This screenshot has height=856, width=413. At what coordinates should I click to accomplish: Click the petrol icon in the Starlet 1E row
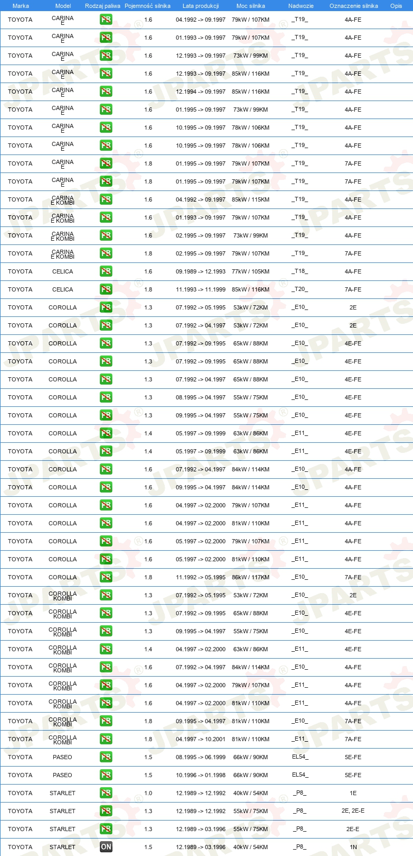point(106,793)
